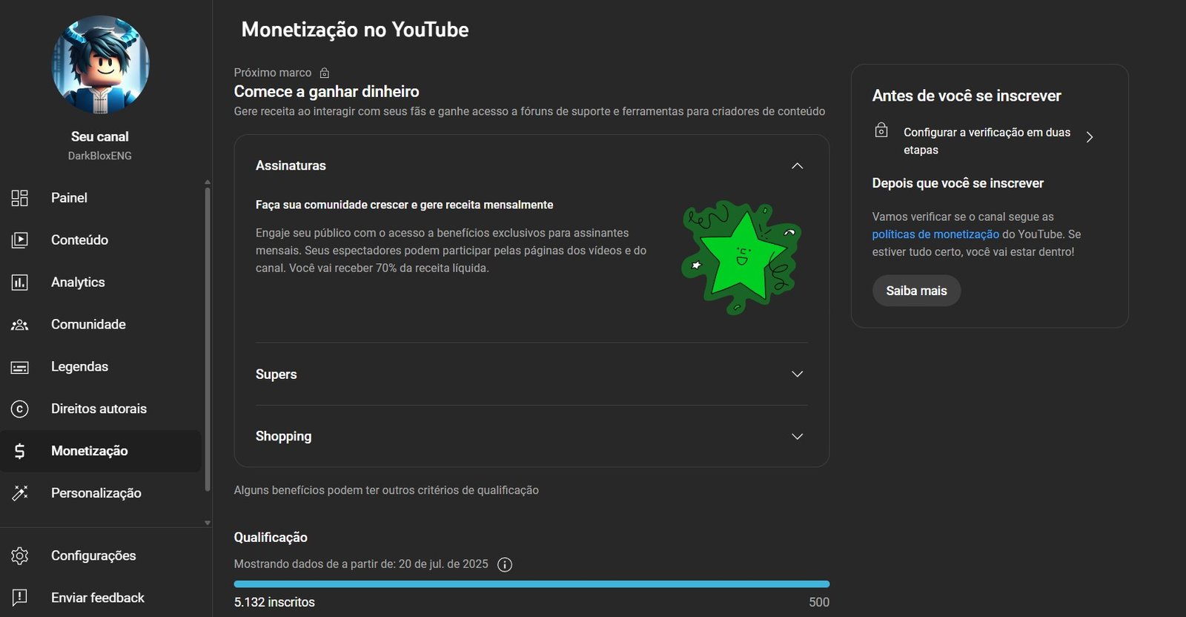
Task: Click the lock icon beside two-step verification
Action: click(x=881, y=131)
